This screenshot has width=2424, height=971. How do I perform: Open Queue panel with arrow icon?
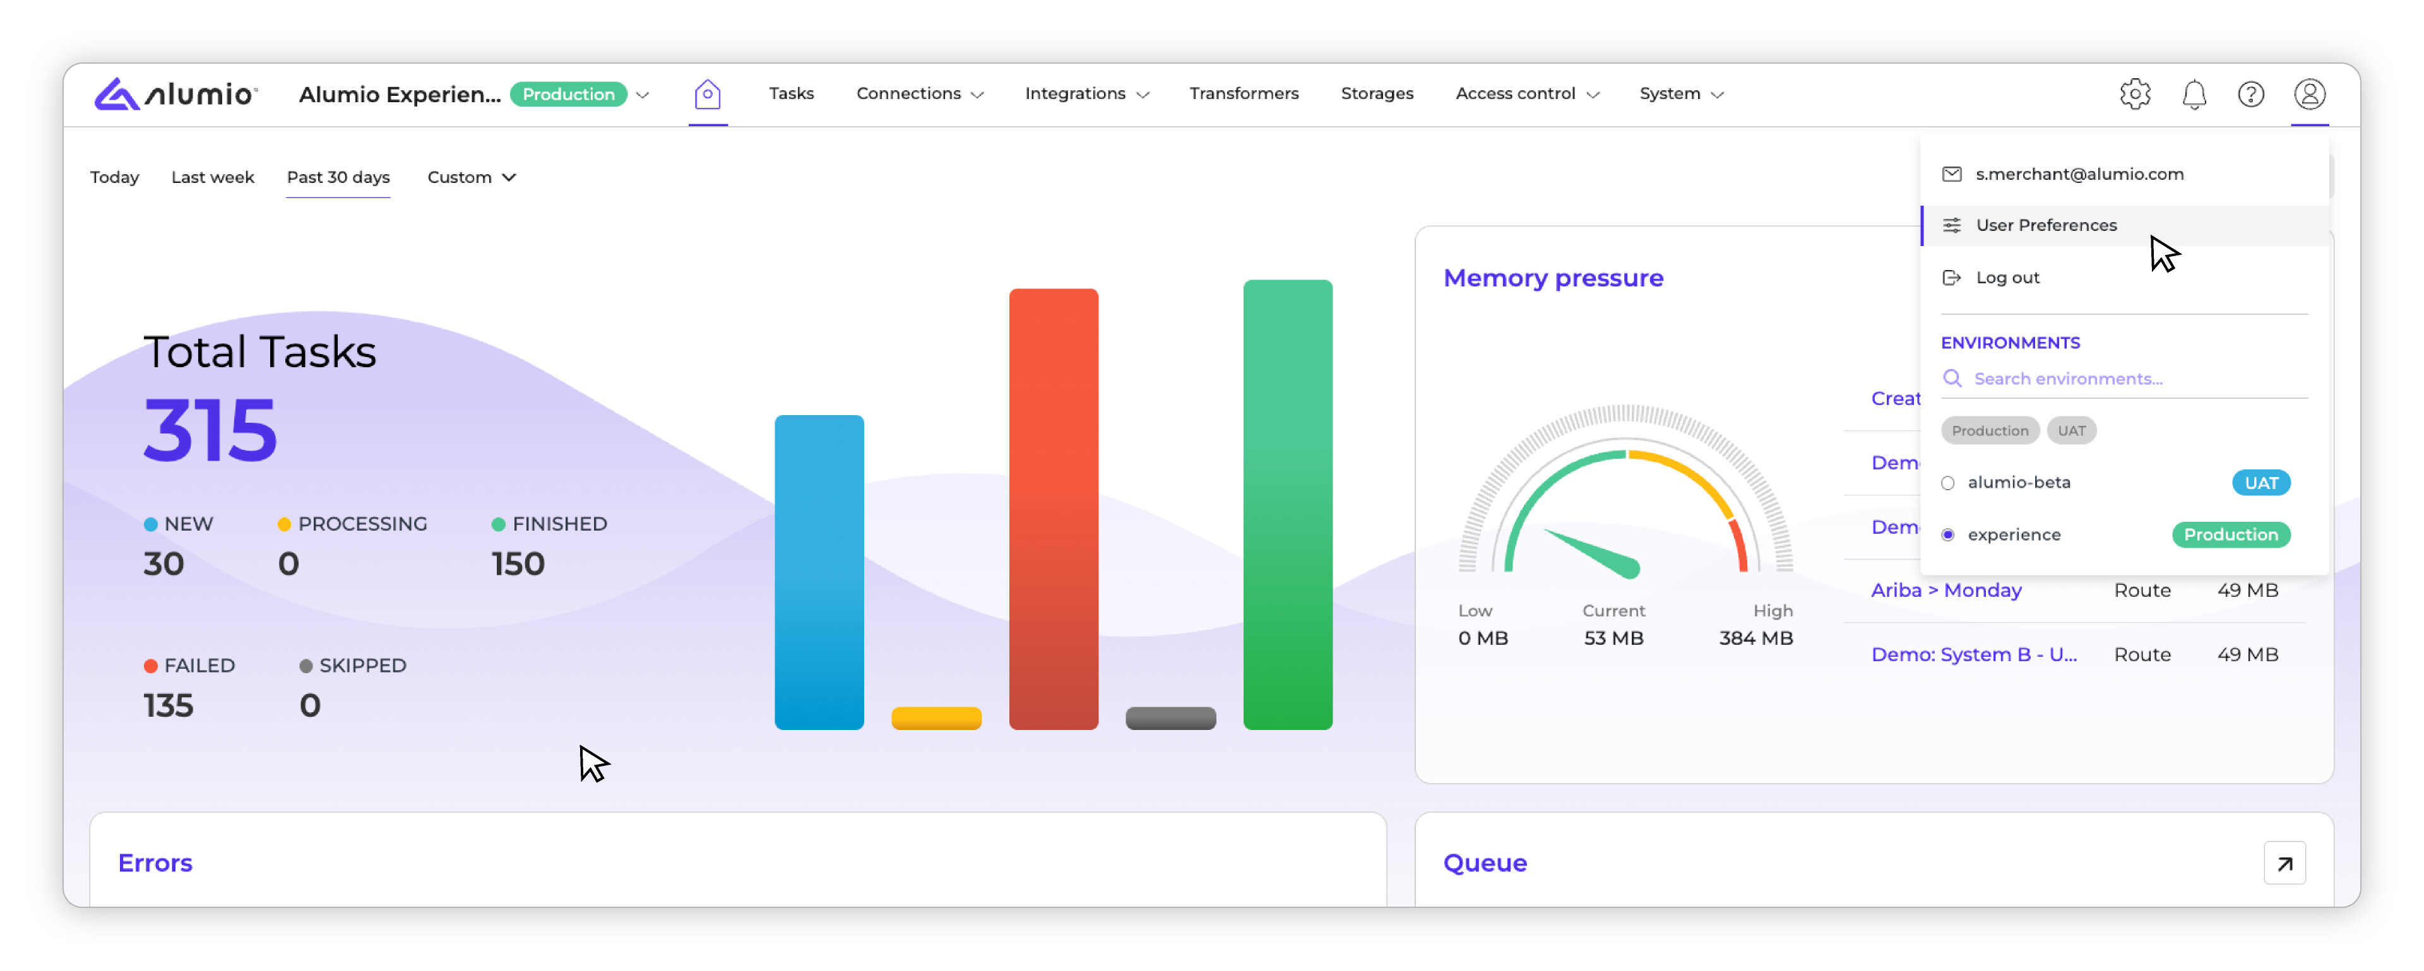click(2284, 863)
